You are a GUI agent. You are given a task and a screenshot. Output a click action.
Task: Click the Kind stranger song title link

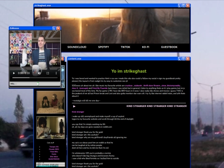(78, 112)
